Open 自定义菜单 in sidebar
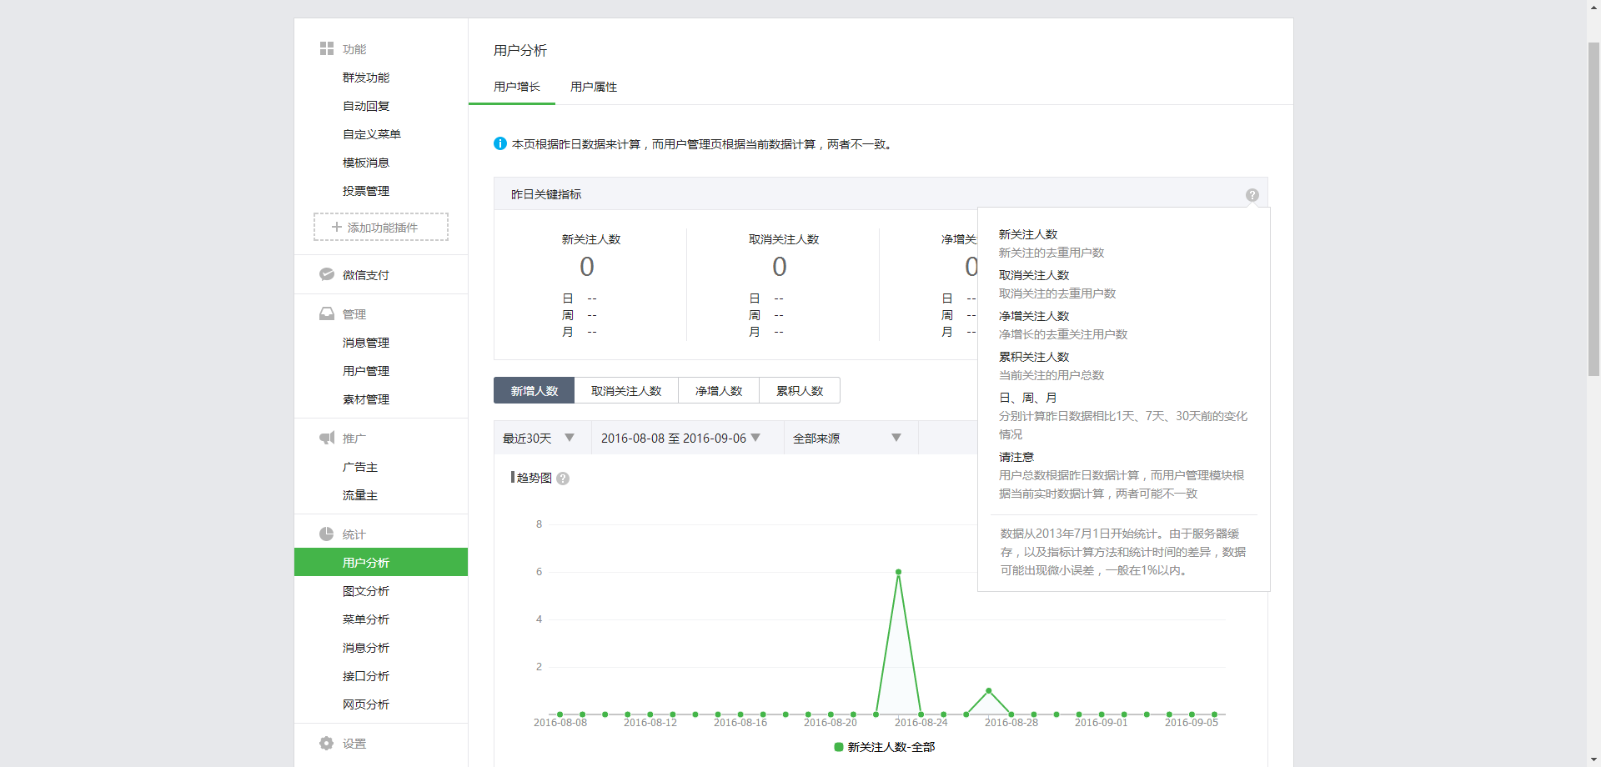 pyautogui.click(x=372, y=134)
